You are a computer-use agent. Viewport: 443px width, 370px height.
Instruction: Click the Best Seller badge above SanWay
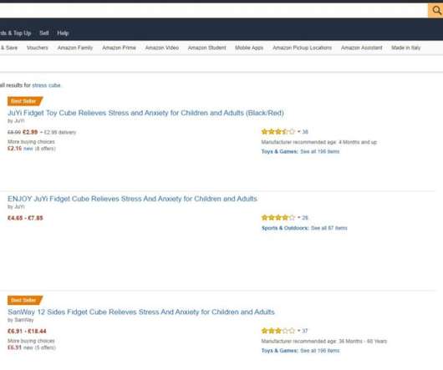tap(25, 301)
